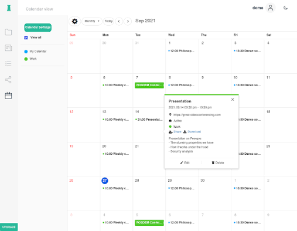Screen dimensions: 297x231
Task: Go to previous month arrow
Action: pos(119,21)
